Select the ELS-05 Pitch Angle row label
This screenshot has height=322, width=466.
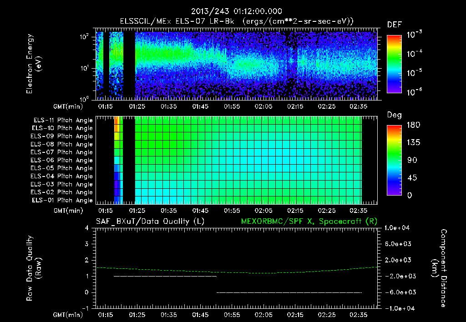pos(62,168)
